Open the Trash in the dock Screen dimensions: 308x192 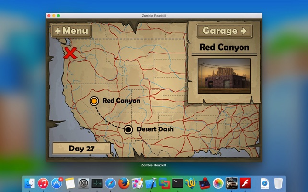[x=278, y=183]
